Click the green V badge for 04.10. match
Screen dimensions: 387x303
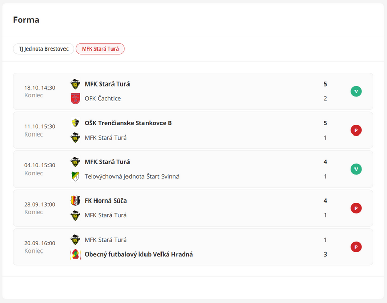(356, 169)
